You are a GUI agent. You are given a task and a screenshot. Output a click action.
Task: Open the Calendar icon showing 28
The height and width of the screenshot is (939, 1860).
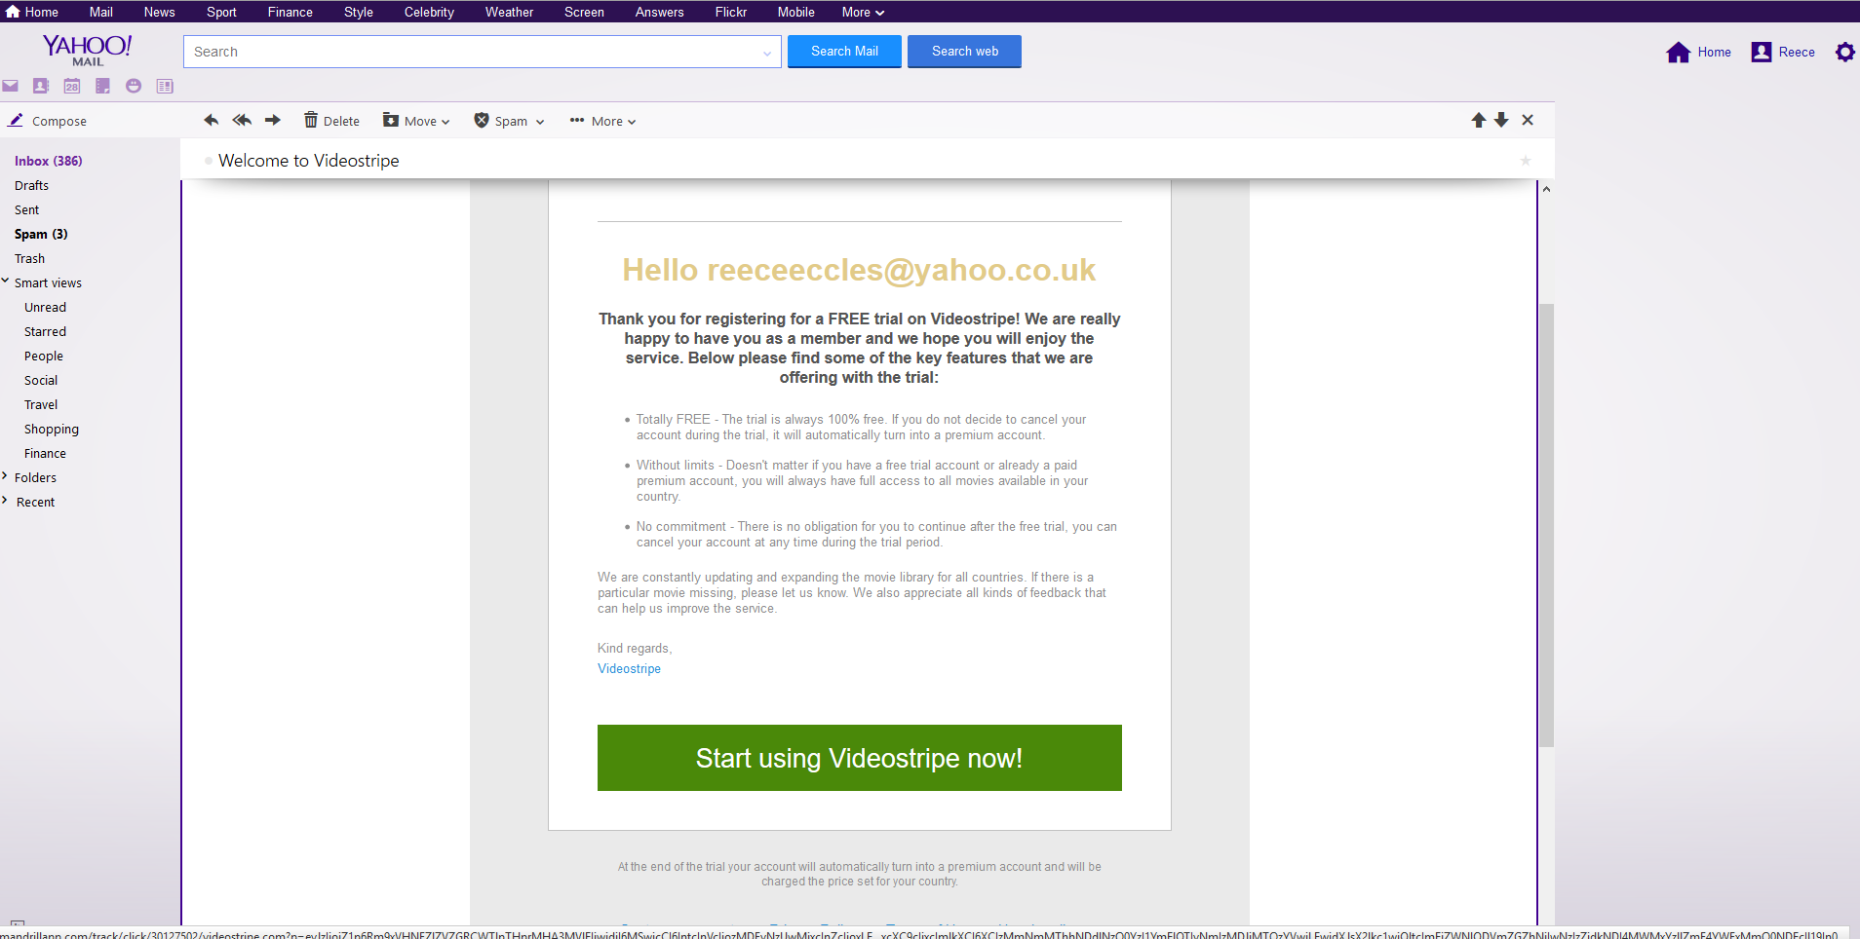tap(72, 86)
